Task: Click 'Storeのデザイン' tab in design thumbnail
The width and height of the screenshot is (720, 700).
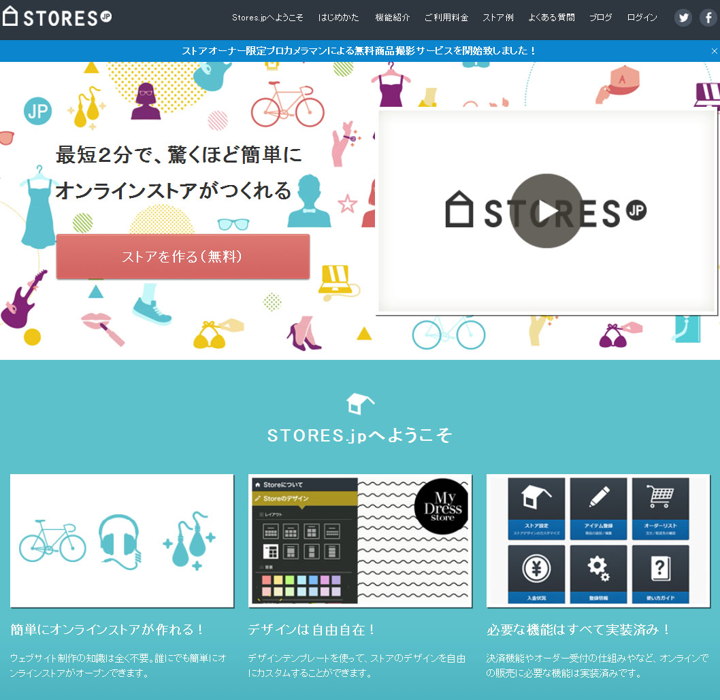Action: (x=304, y=499)
